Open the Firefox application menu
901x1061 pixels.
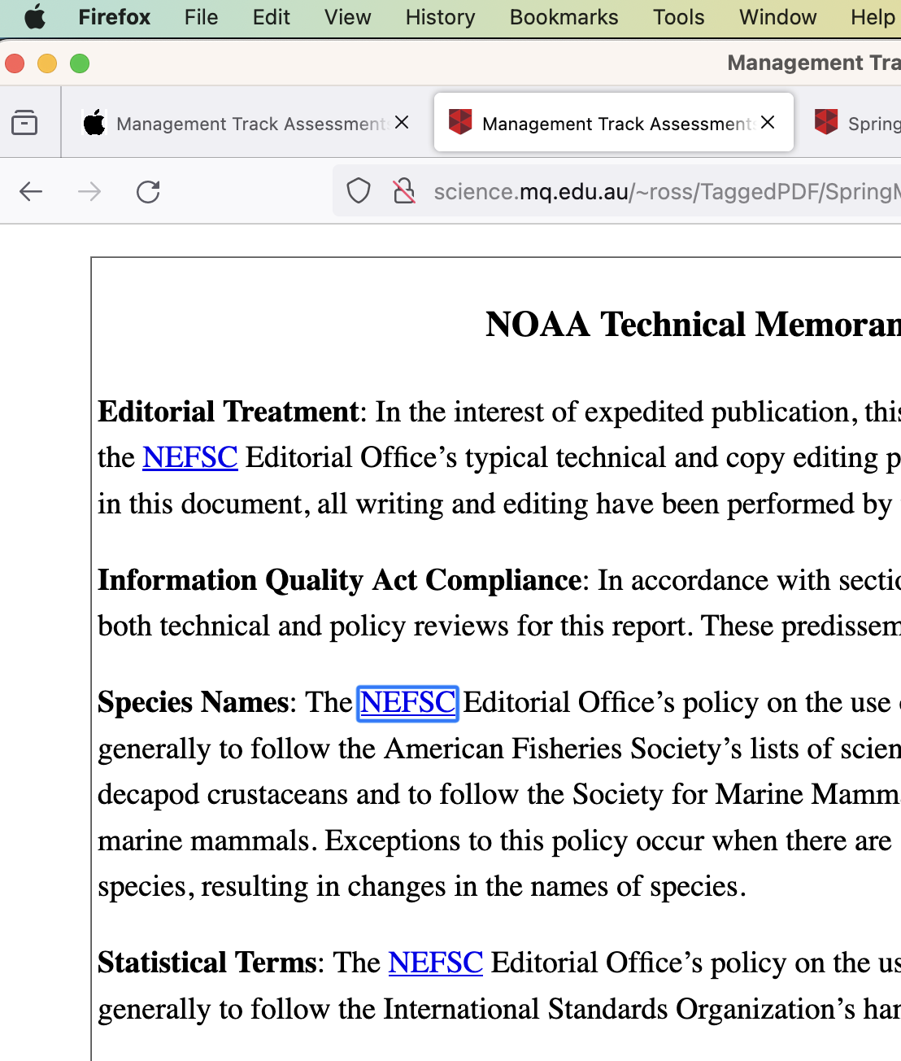tap(114, 17)
